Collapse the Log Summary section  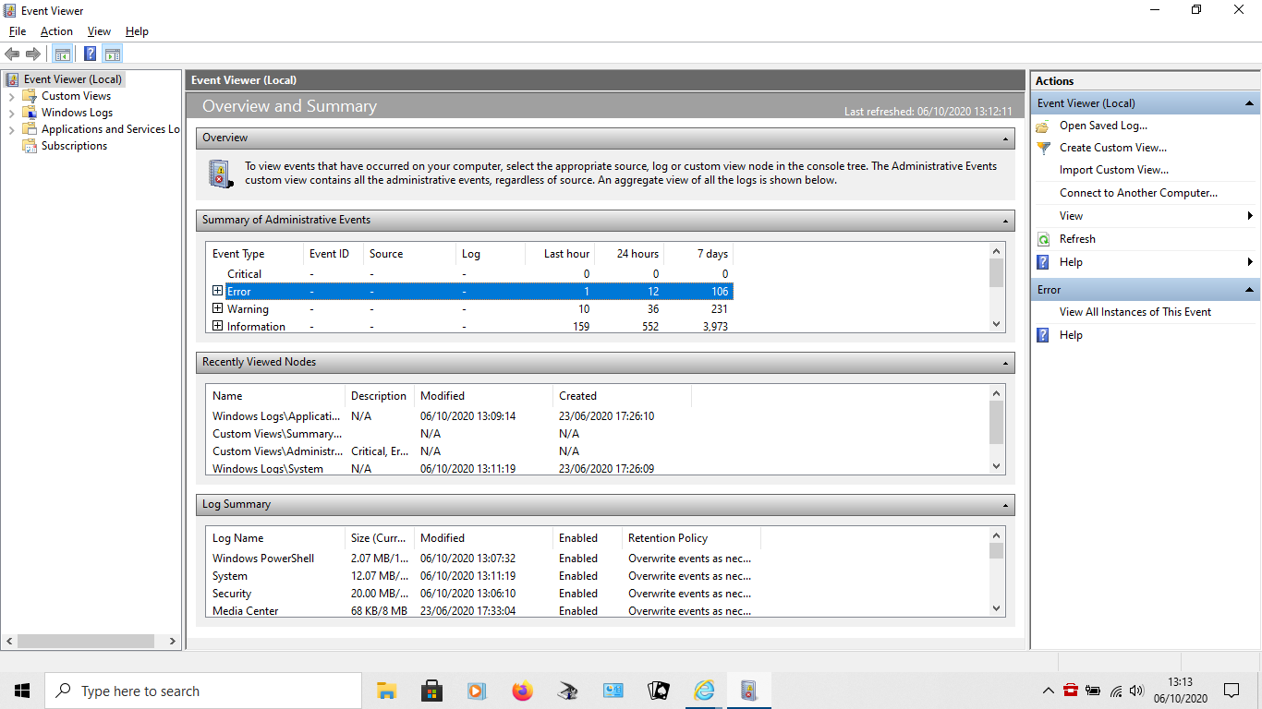tap(1005, 505)
